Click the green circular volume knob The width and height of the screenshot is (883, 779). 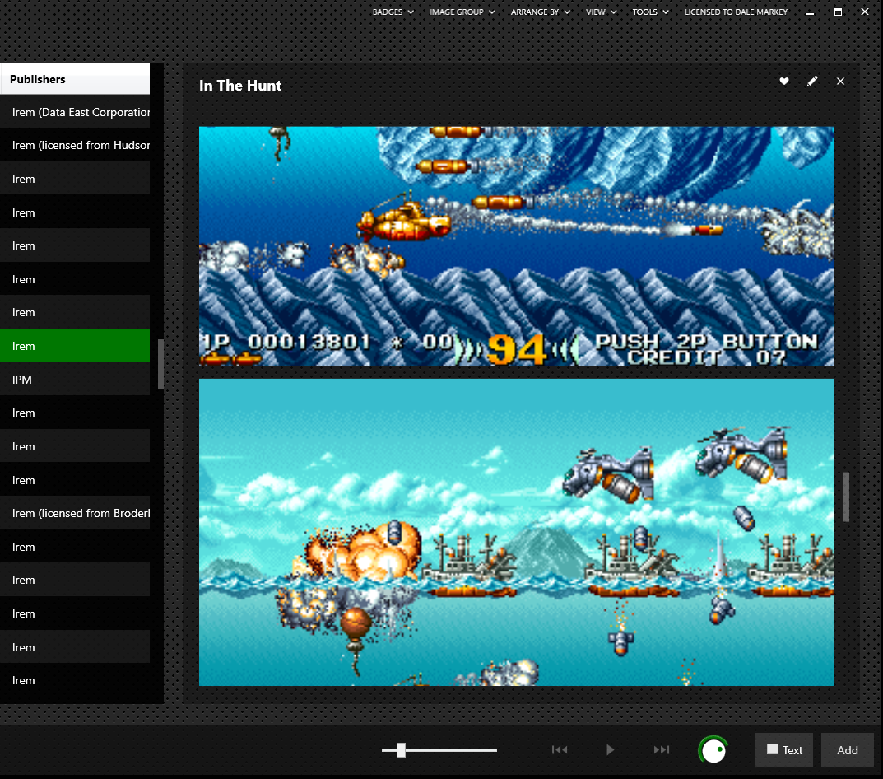point(713,749)
